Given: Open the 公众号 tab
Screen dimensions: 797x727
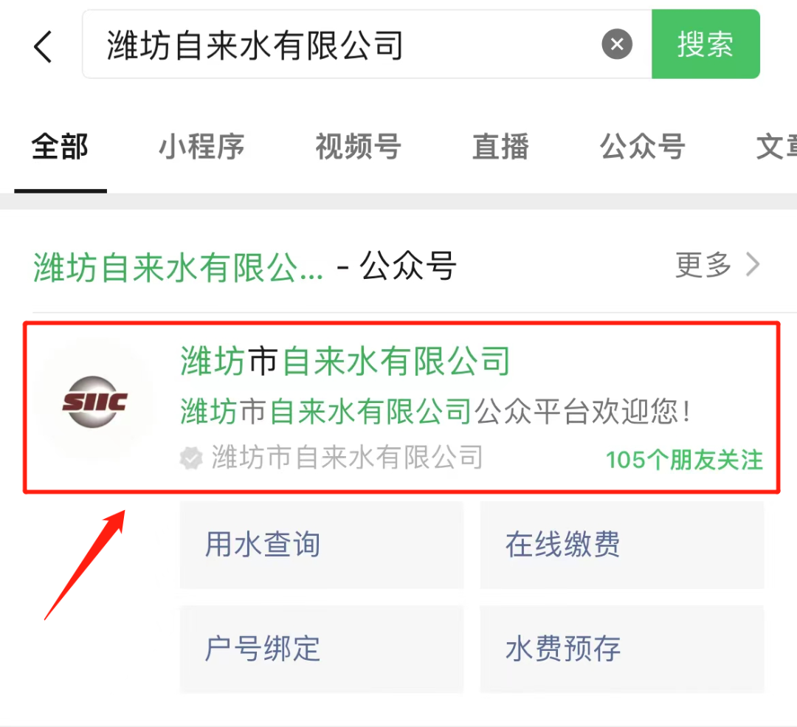Looking at the screenshot, I should pyautogui.click(x=643, y=147).
